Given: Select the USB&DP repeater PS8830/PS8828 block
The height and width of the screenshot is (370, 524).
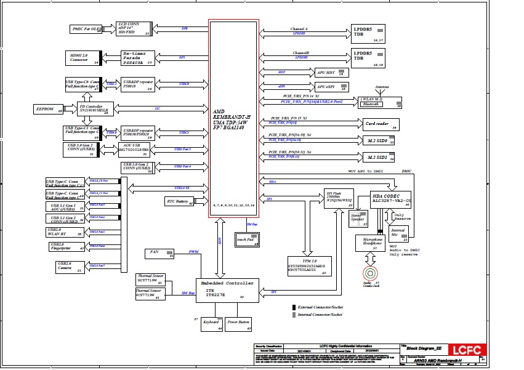Looking at the screenshot, I should pyautogui.click(x=138, y=133).
